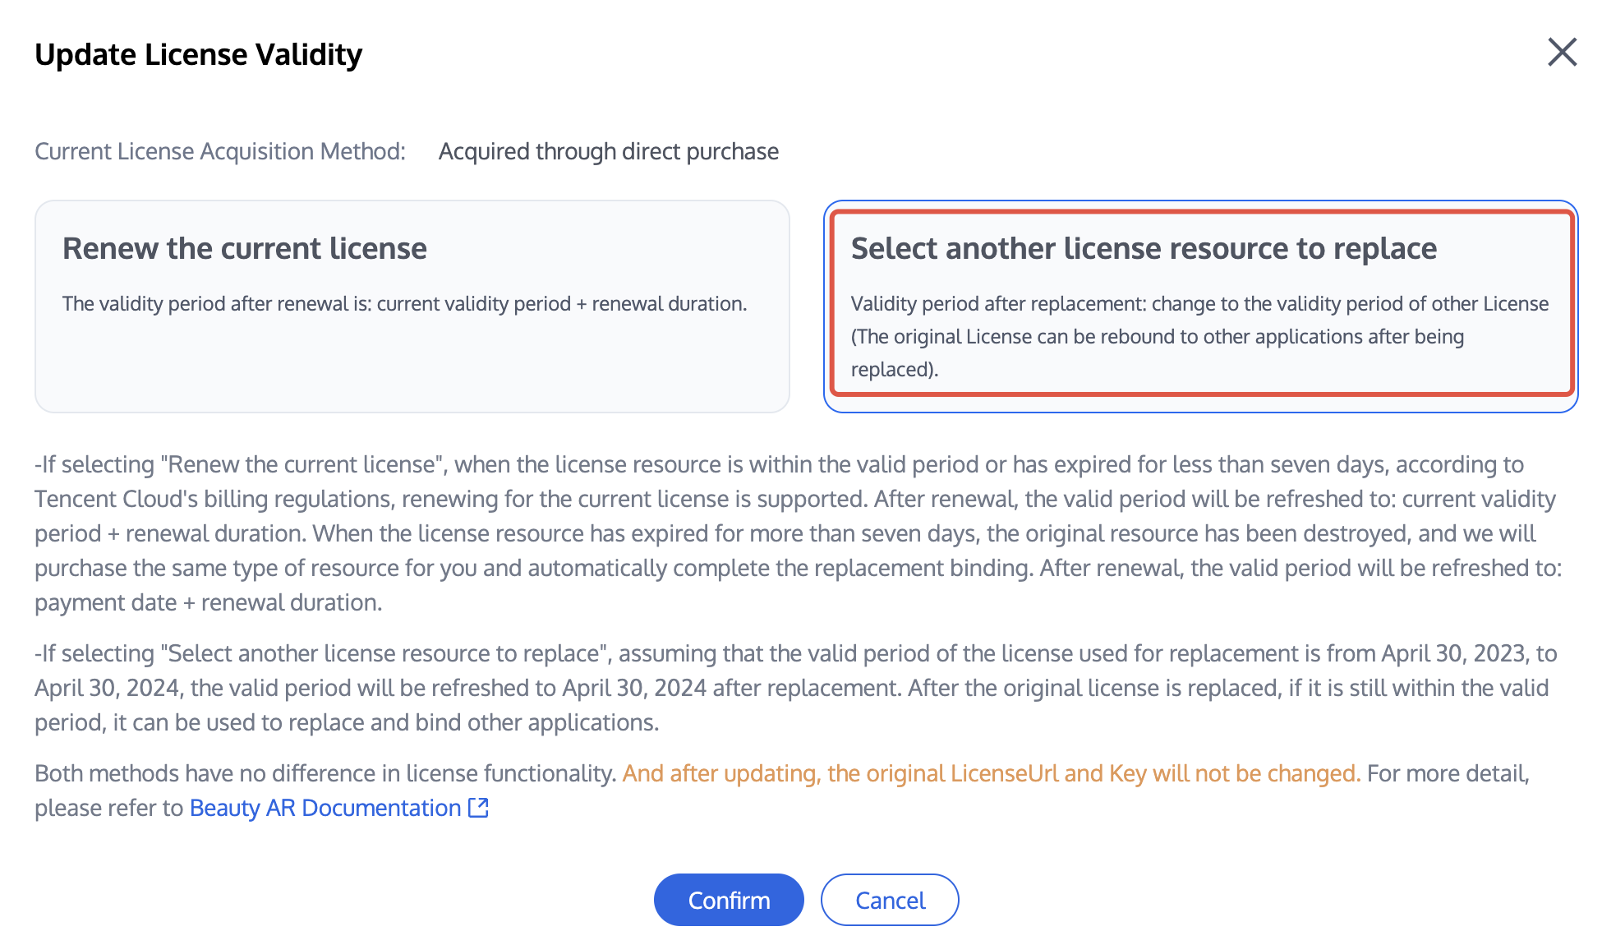Click the "Select another license resource to replace" heading
Screen dimensions: 1602x945
1144,248
